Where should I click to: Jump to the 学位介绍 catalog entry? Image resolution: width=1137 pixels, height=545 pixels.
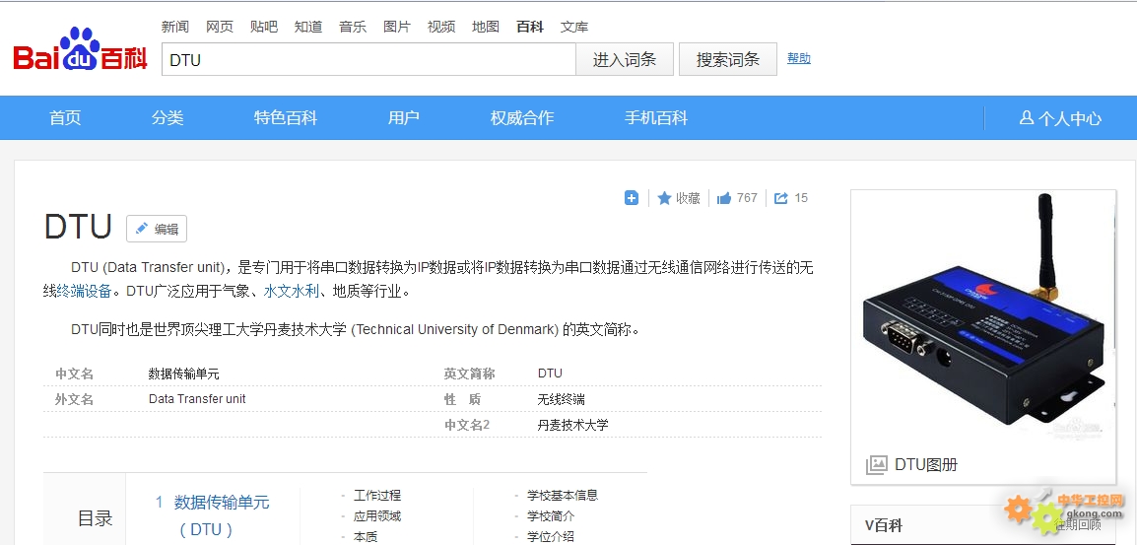551,537
